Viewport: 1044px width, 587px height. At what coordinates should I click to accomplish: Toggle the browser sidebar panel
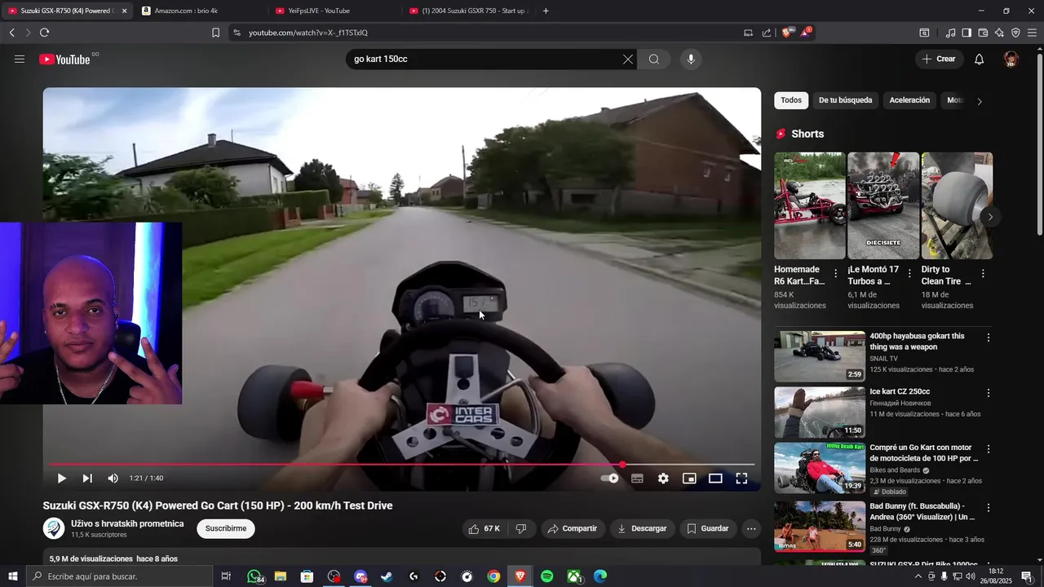click(967, 33)
